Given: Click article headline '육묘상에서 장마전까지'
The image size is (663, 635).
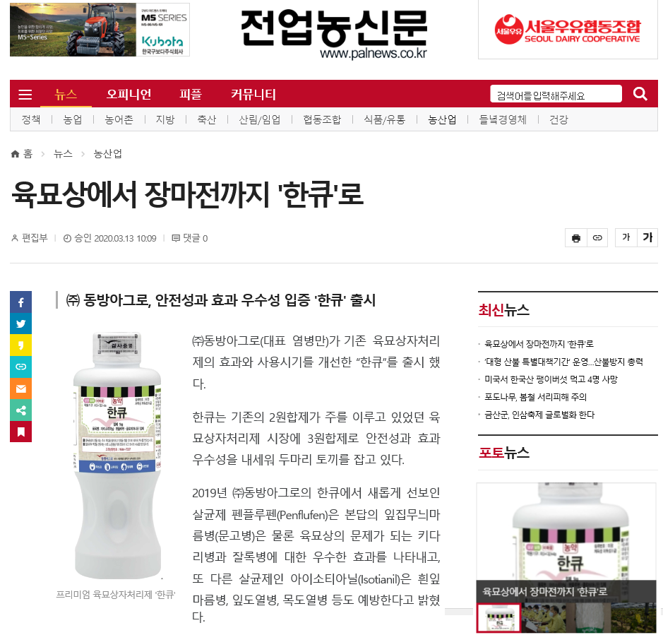Looking at the screenshot, I should pyautogui.click(x=187, y=195).
